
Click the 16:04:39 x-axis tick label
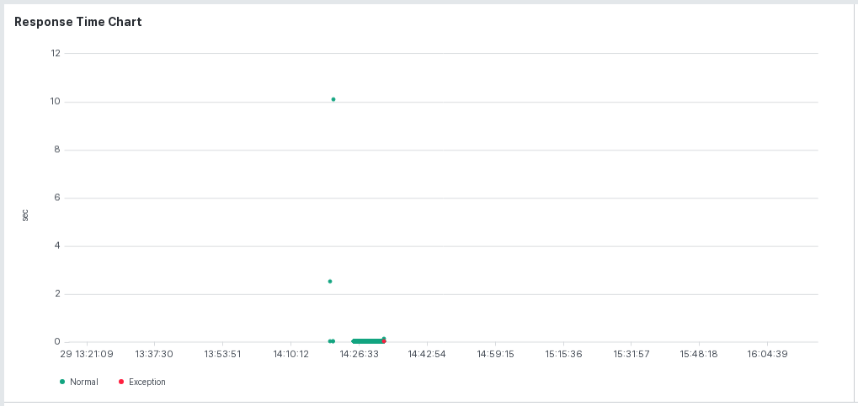pyautogui.click(x=767, y=354)
